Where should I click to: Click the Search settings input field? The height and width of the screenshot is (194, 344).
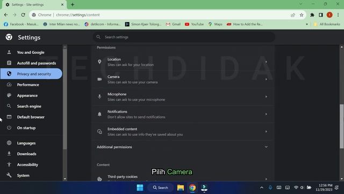(x=184, y=37)
